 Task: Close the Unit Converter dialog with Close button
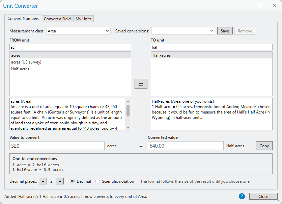pos(263,196)
